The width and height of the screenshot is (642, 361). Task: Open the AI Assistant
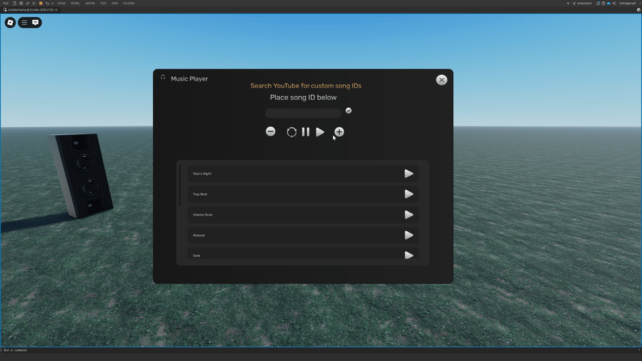click(x=582, y=3)
